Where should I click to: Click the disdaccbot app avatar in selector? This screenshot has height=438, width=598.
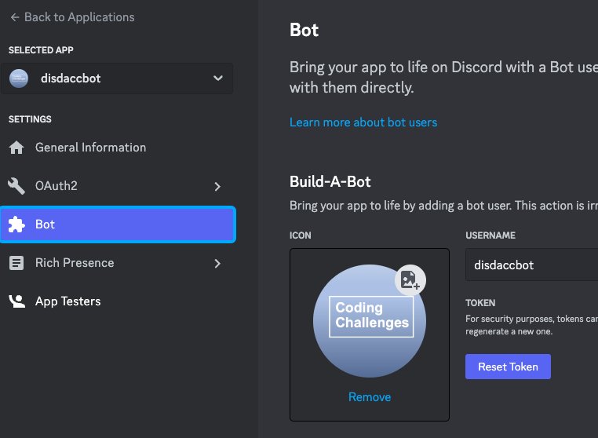(x=19, y=78)
